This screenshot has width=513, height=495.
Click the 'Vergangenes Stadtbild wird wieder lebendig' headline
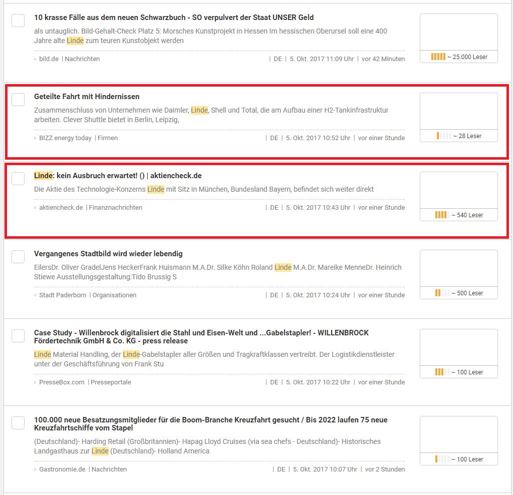(x=108, y=254)
